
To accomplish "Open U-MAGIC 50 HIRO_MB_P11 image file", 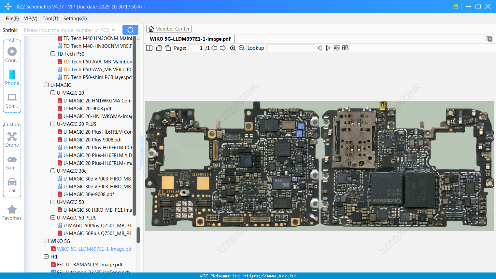I will coord(95,210).
